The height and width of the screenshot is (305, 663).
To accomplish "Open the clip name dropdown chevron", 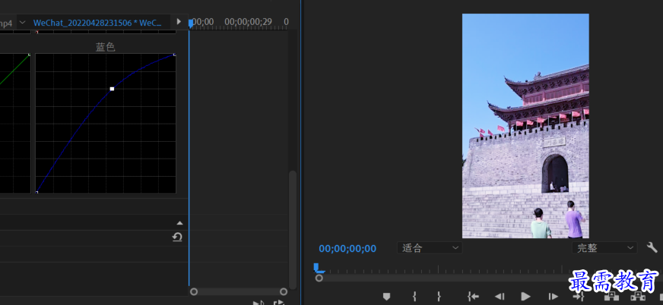I will (22, 22).
